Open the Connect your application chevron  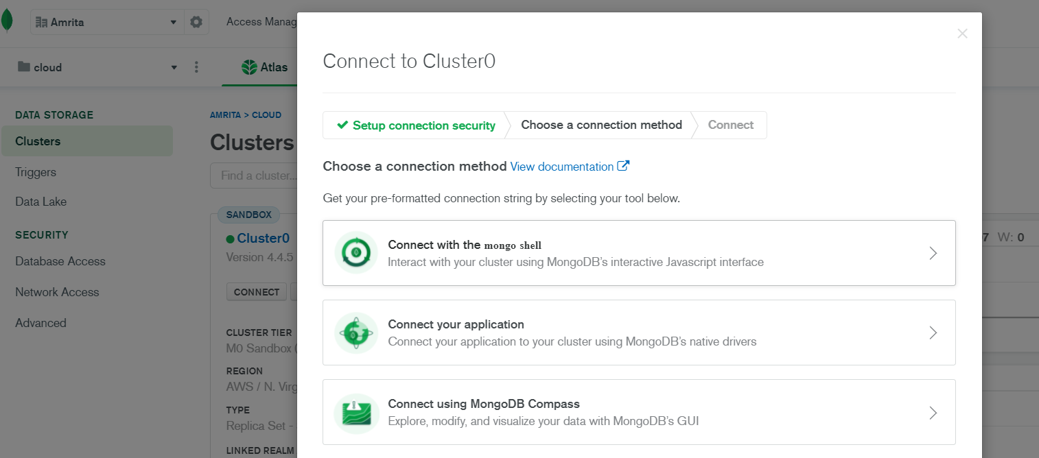click(x=933, y=333)
